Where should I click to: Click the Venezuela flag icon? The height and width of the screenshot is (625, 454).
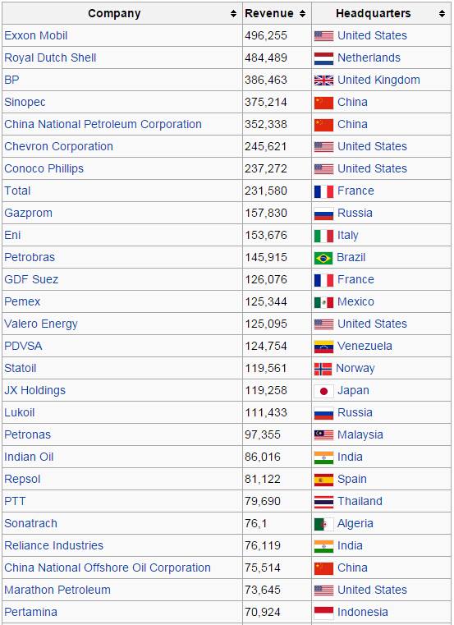[323, 347]
